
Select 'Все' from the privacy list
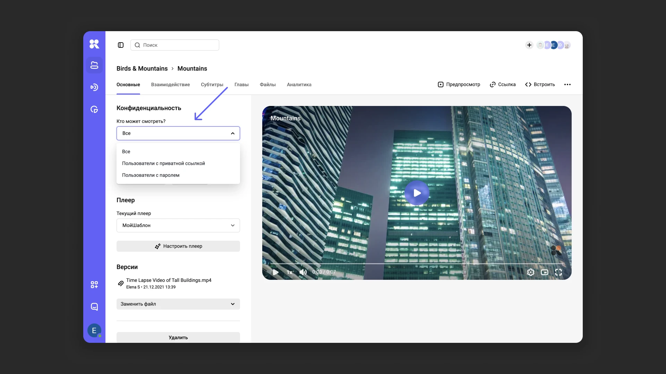126,151
